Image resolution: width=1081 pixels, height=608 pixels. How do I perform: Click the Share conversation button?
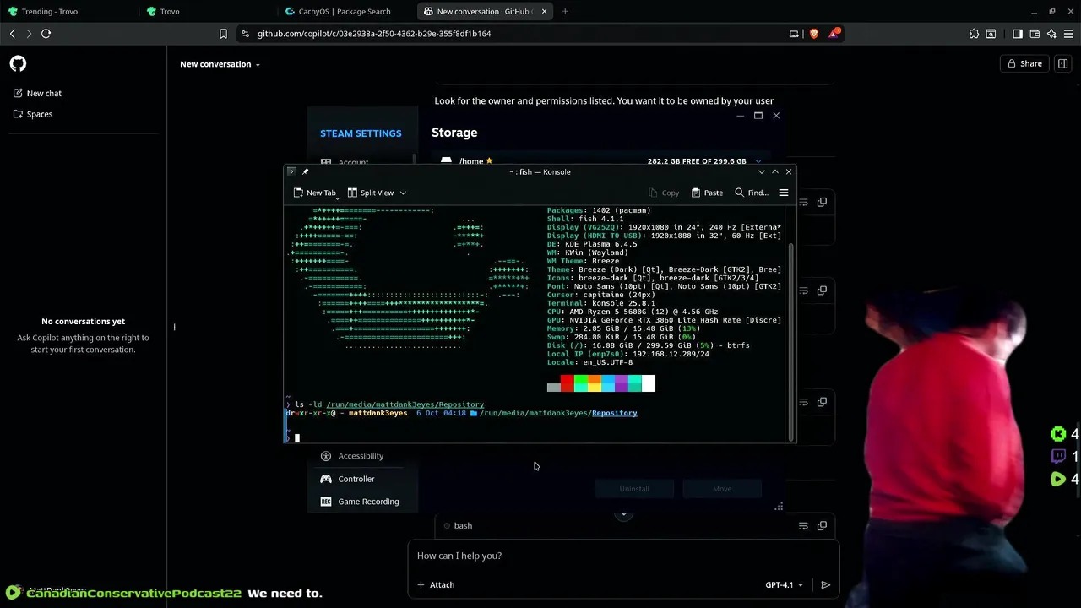[x=1024, y=64]
